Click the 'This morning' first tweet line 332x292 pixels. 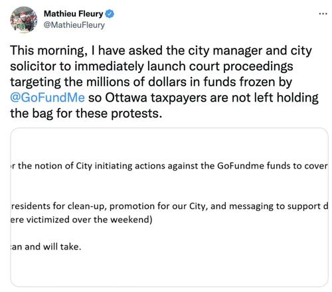tap(161, 50)
